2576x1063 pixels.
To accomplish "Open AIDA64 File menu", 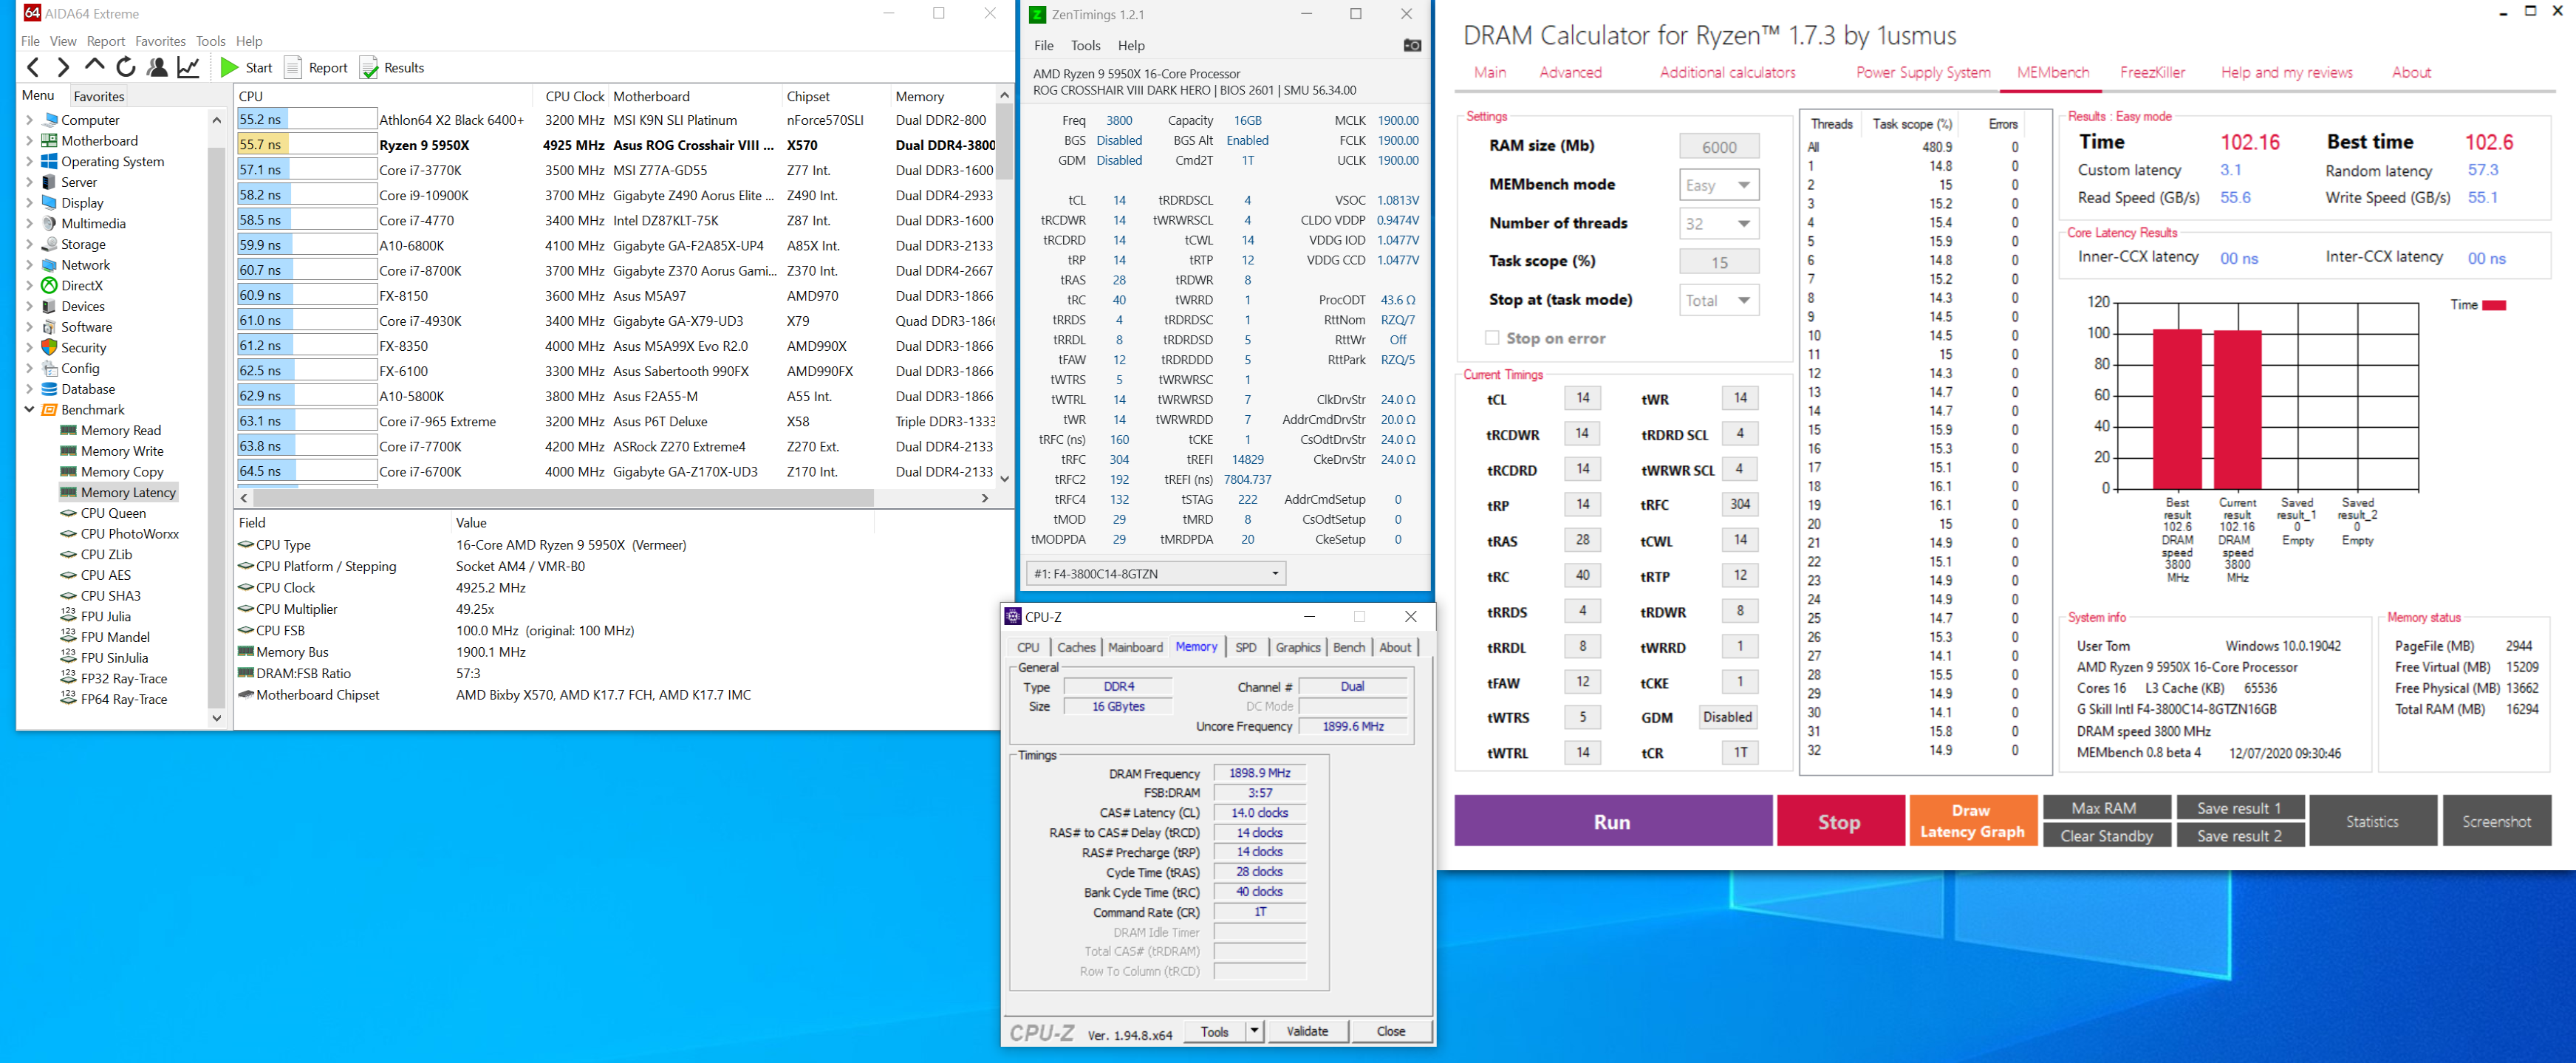I will point(30,41).
